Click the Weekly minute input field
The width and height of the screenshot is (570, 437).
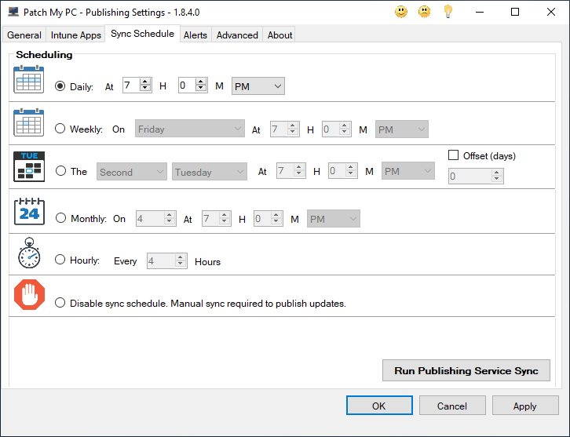(x=331, y=129)
